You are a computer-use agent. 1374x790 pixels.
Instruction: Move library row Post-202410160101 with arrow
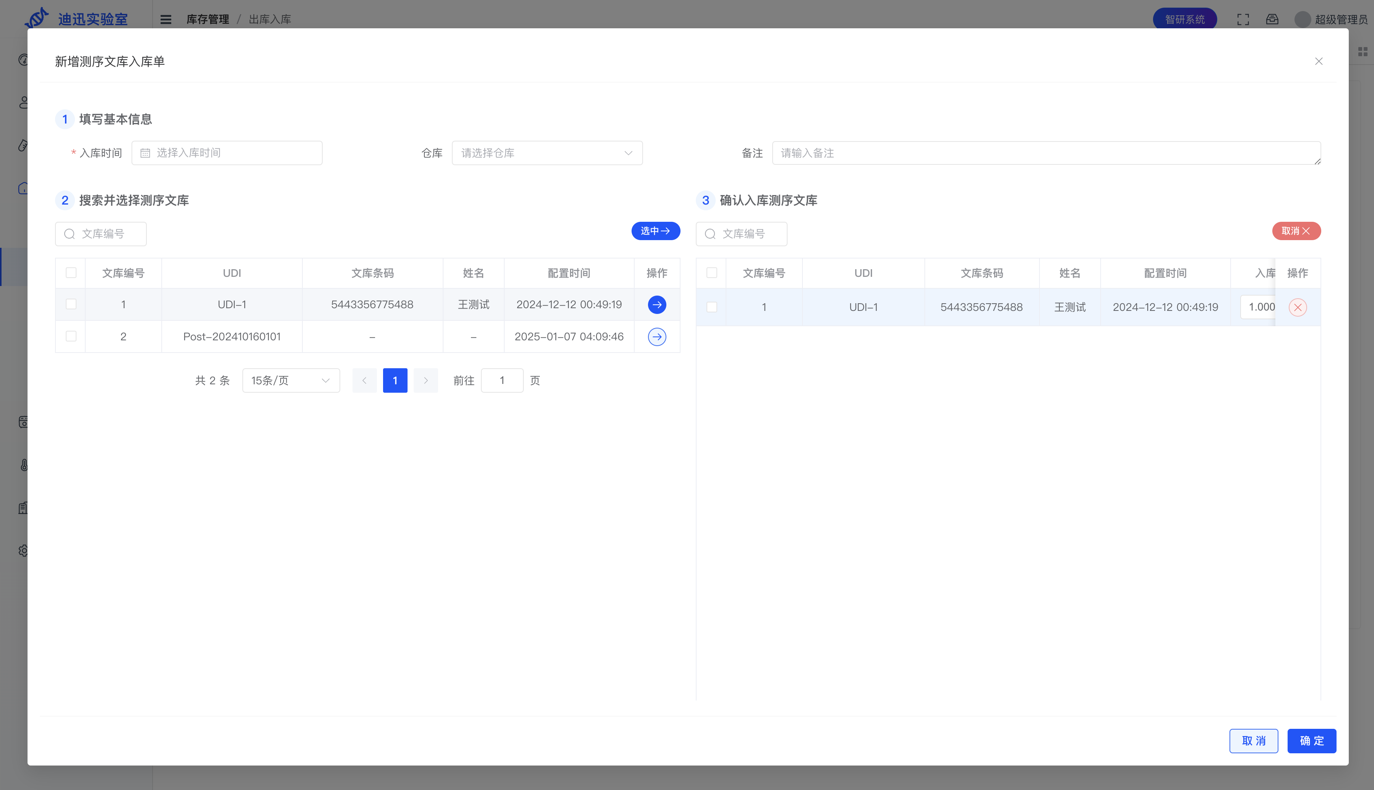click(656, 336)
